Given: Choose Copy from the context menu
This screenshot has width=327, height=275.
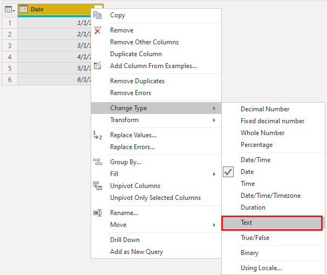Looking at the screenshot, I should (156, 15).
